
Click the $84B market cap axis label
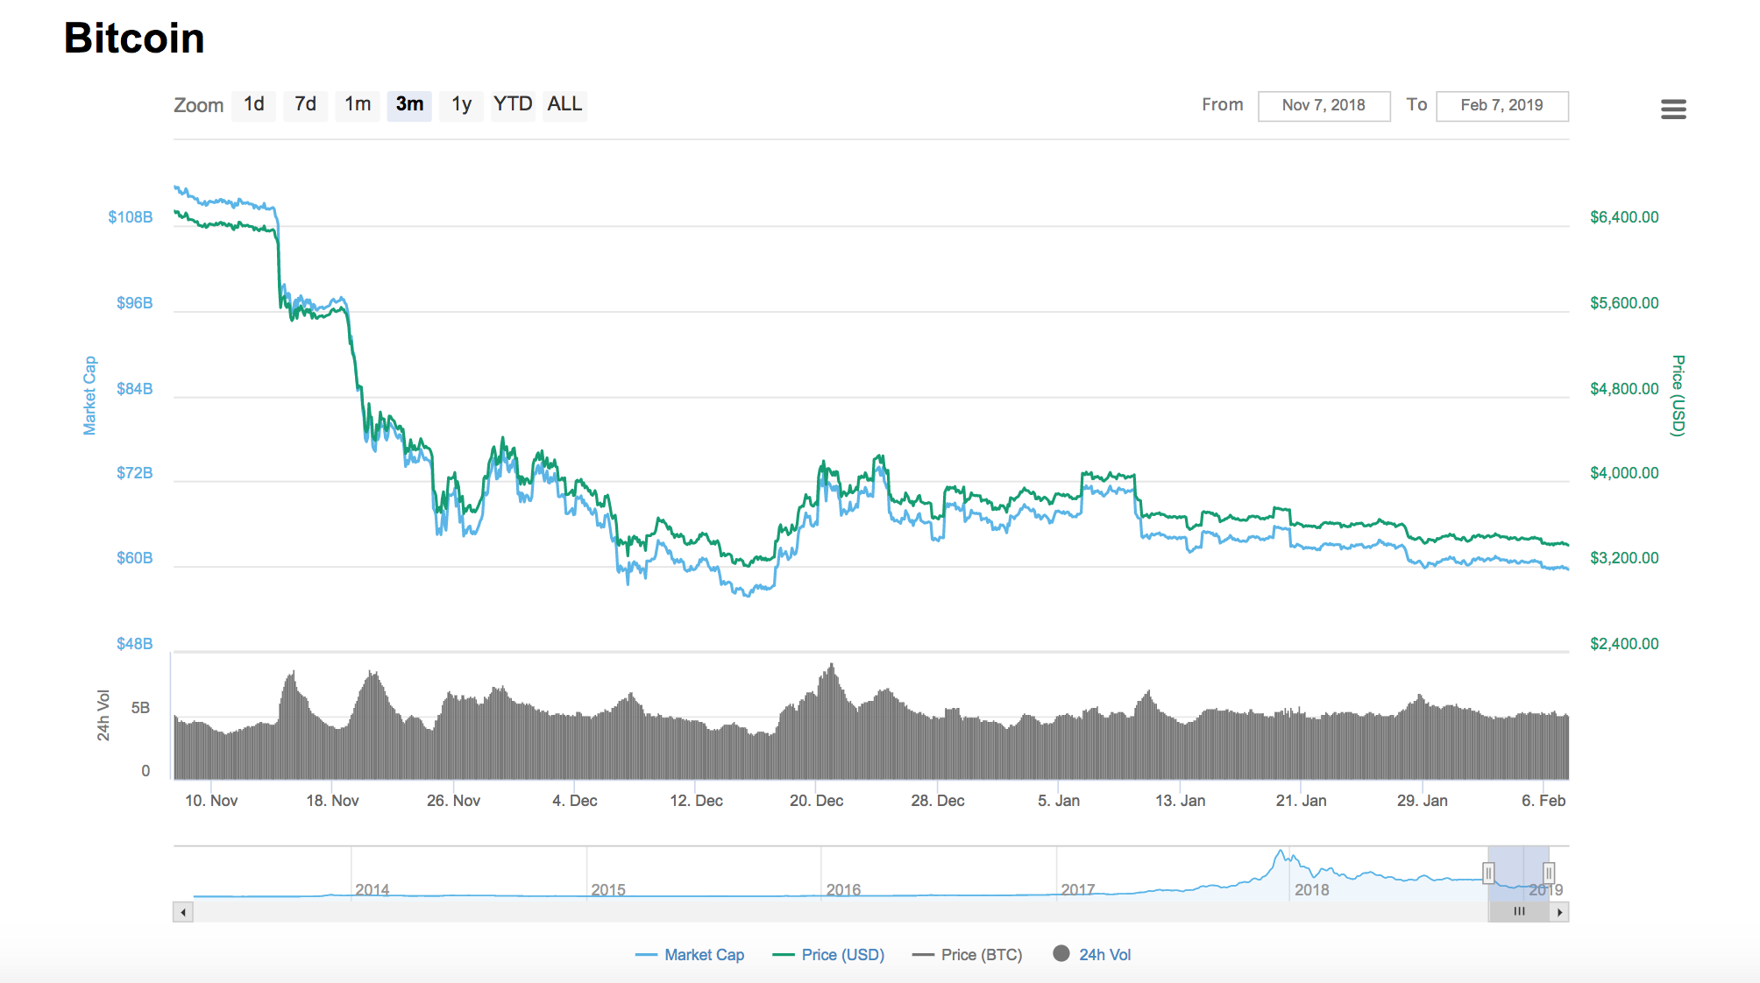click(x=135, y=389)
